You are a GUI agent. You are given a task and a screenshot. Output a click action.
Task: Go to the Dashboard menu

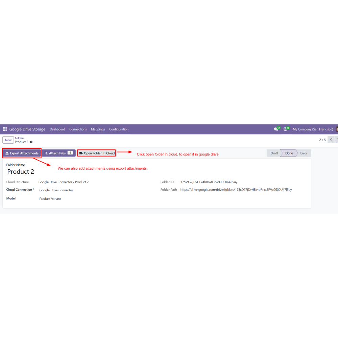point(57,129)
